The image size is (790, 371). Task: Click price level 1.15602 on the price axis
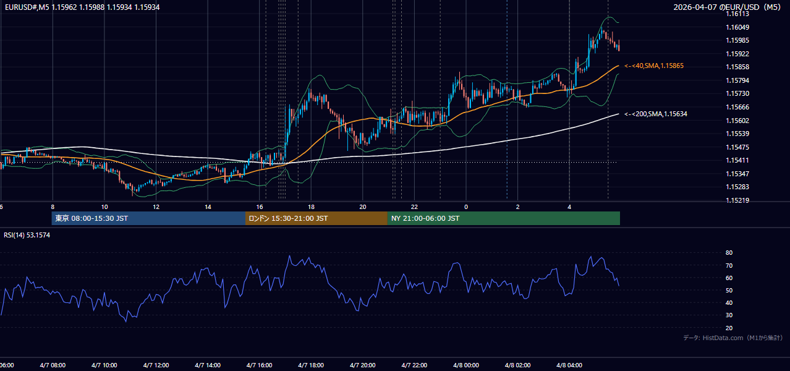pos(737,121)
